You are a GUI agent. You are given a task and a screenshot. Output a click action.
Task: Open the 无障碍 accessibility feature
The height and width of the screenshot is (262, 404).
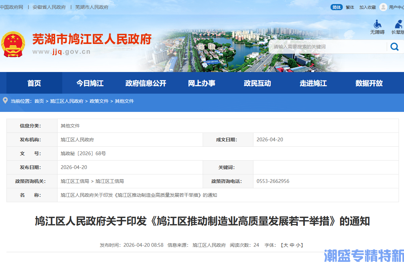377,27
